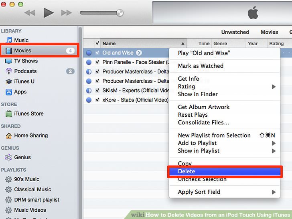The width and height of the screenshot is (292, 219).
Task: Open iTunes U graduation cap icon
Action: [x=8, y=81]
